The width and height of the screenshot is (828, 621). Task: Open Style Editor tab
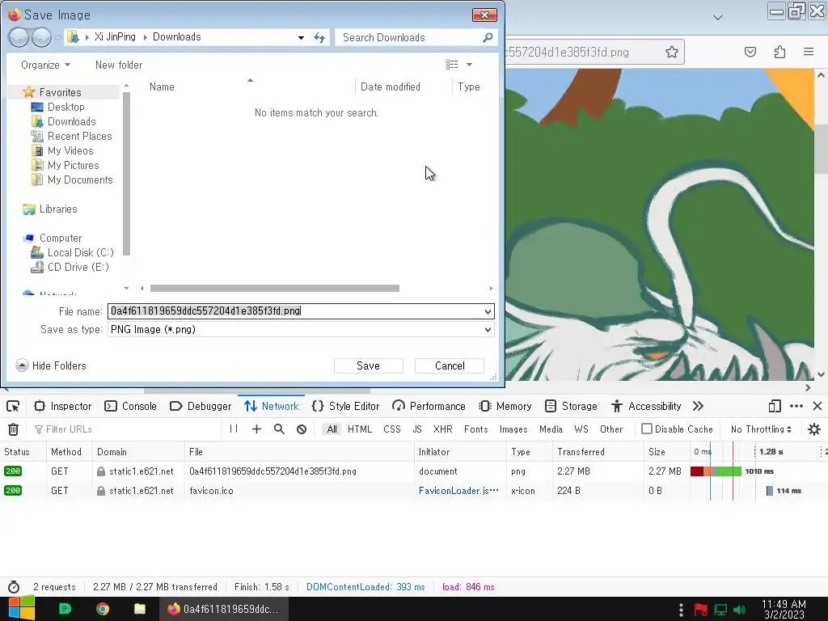346,406
